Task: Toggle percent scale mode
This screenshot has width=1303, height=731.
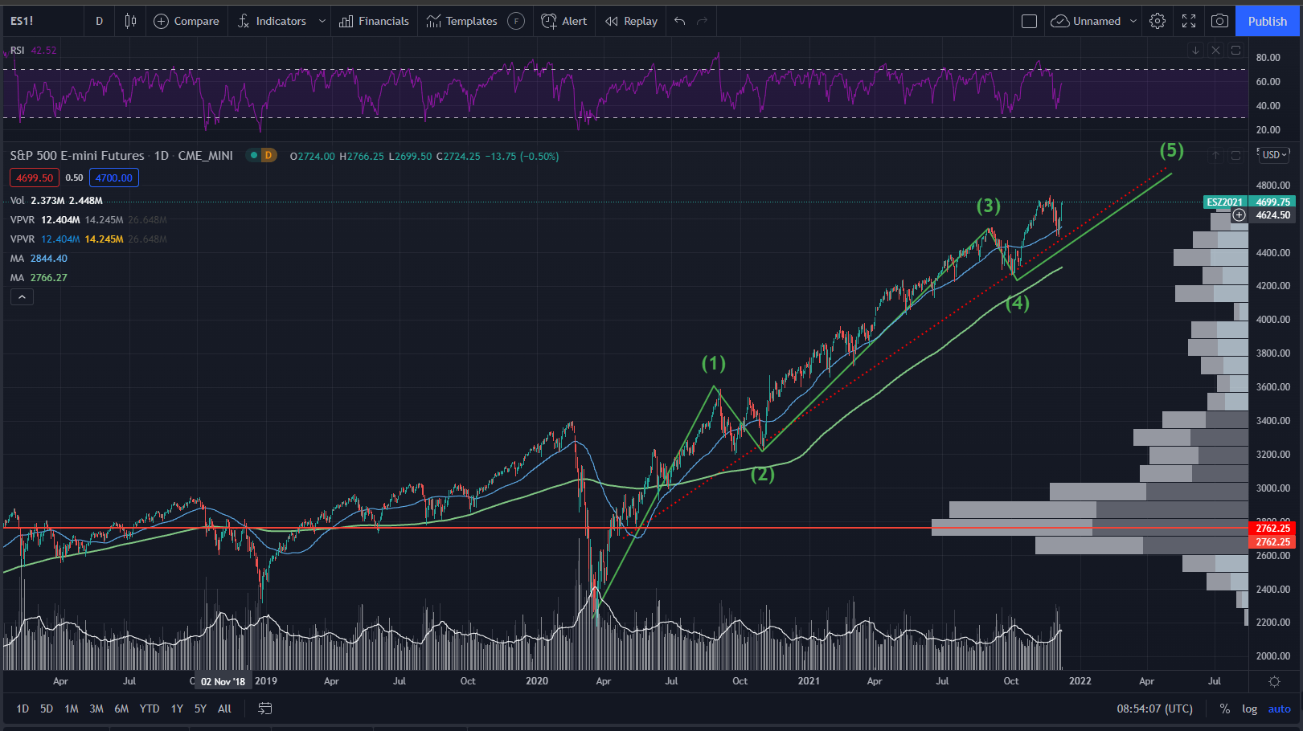Action: pos(1224,709)
